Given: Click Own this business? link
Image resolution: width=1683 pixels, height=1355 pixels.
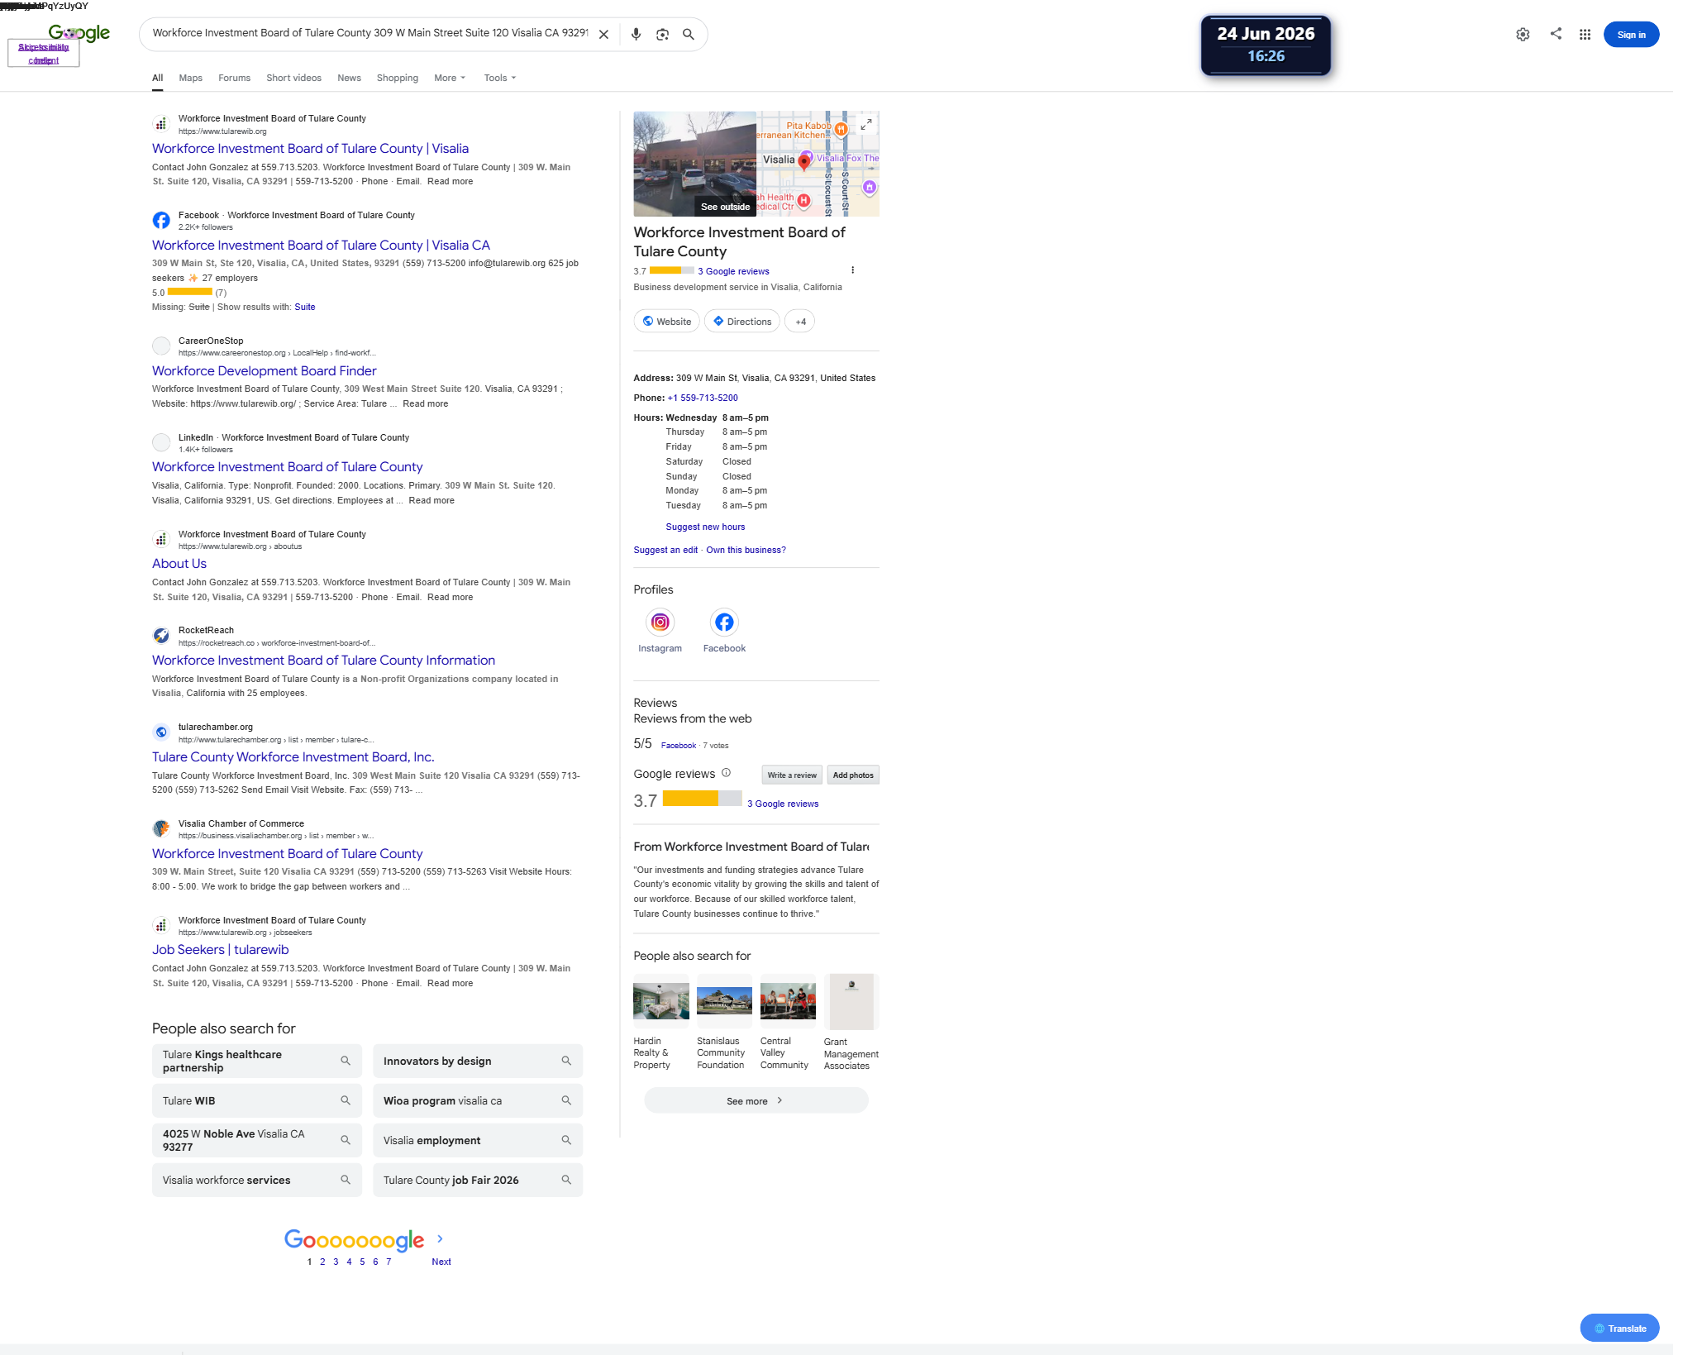Looking at the screenshot, I should point(746,551).
